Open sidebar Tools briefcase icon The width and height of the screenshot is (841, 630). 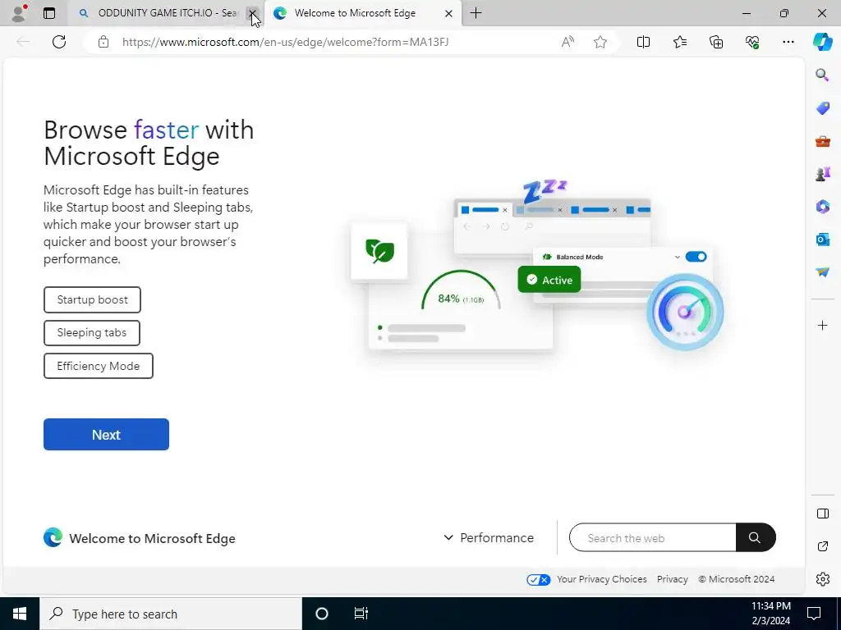(x=822, y=141)
